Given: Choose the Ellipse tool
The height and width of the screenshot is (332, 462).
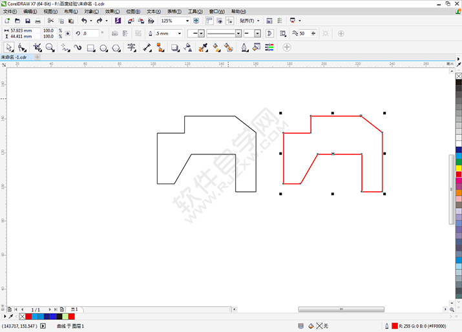Looking at the screenshot, I should 103,47.
